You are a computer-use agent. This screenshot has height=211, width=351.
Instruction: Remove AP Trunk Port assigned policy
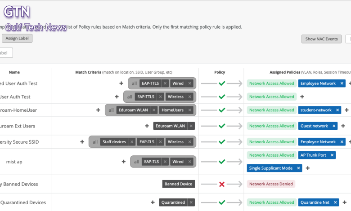point(332,155)
